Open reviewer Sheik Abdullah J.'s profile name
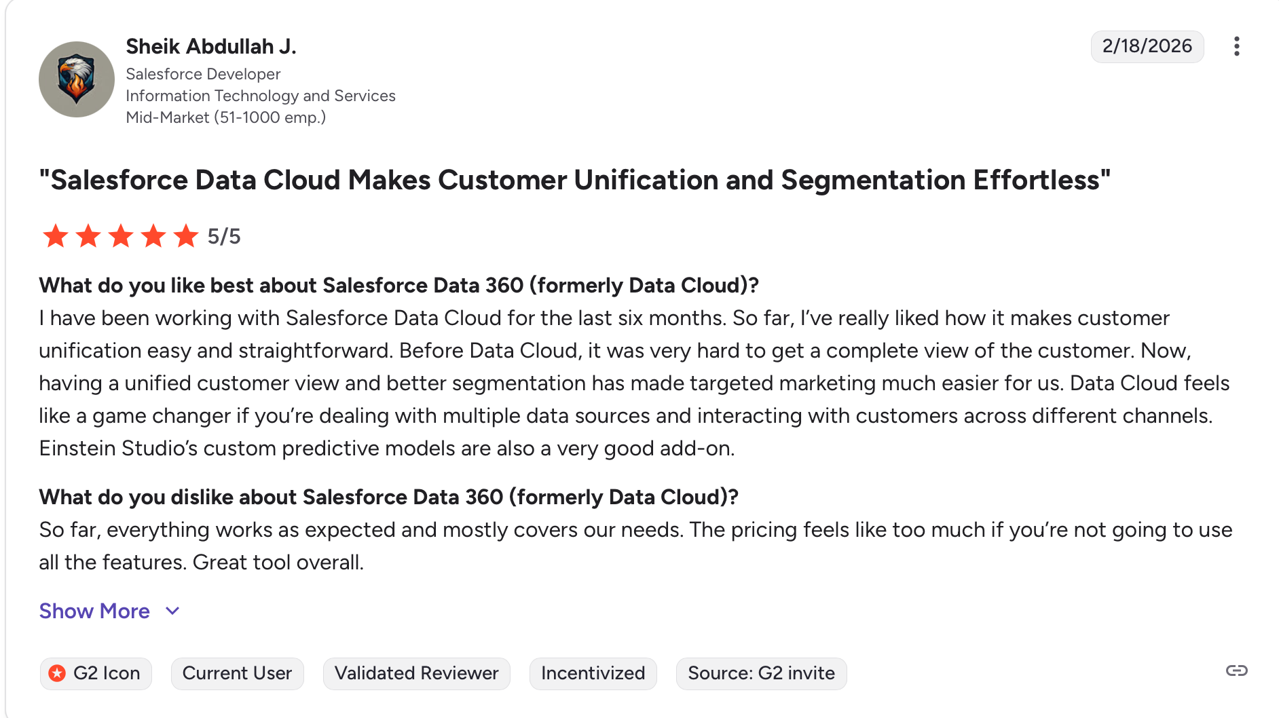Image resolution: width=1279 pixels, height=718 pixels. coord(211,46)
